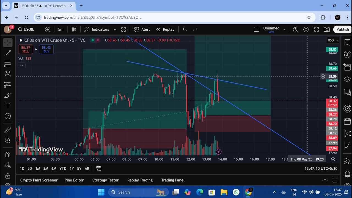
Task: Open the timezone 13:47:10 UTC+5:30 menu
Action: click(321, 169)
